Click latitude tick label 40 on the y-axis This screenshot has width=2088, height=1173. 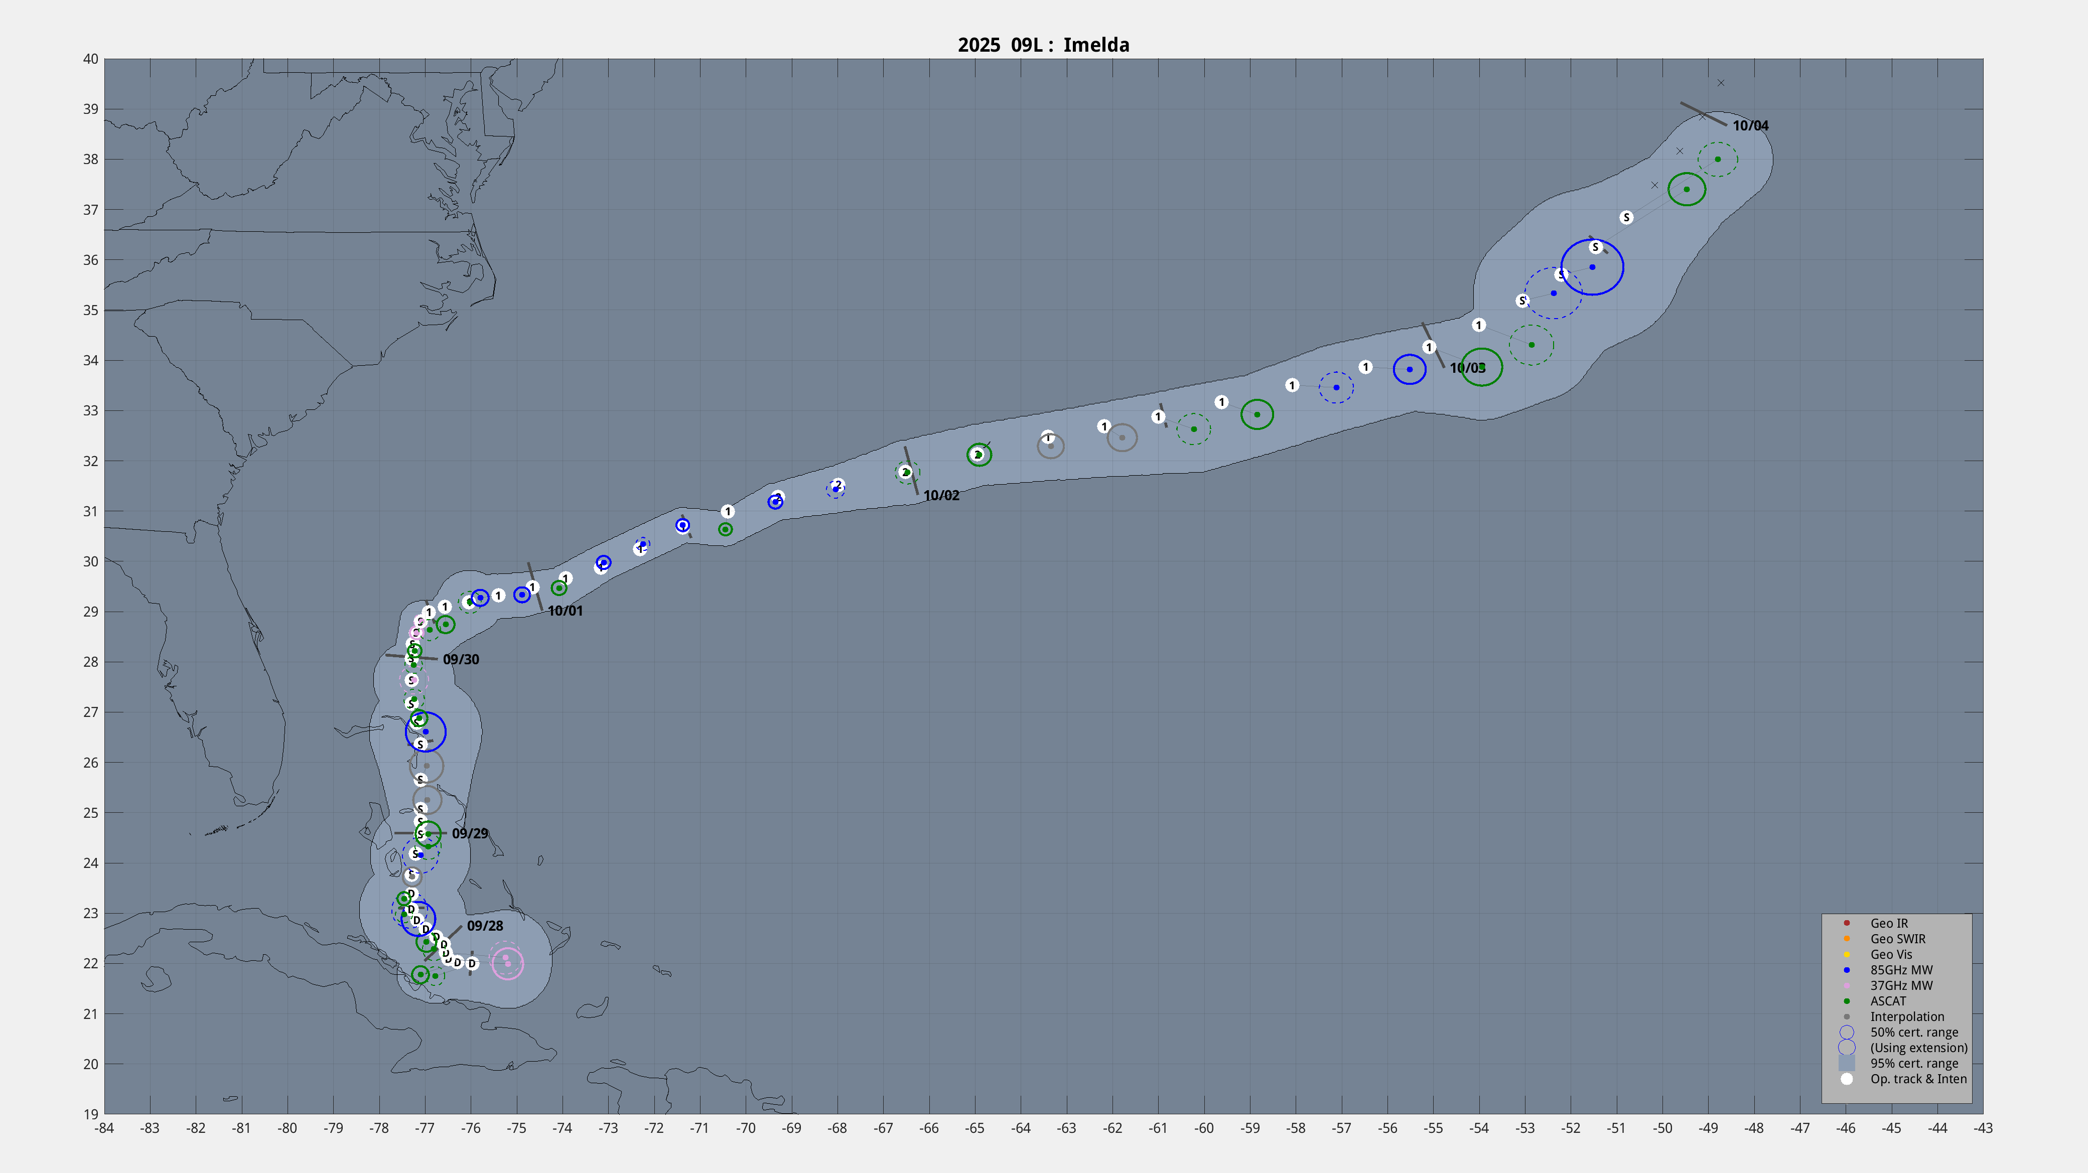(x=90, y=58)
